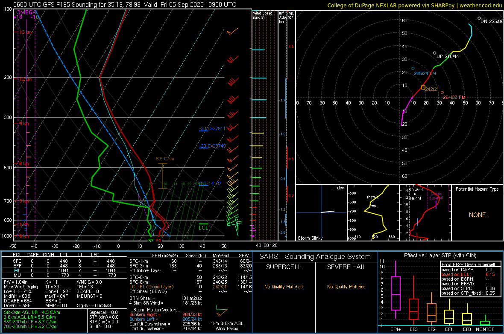
Task: Click the white DN=225/86 Corfidi marker circle
Action: tap(479, 18)
